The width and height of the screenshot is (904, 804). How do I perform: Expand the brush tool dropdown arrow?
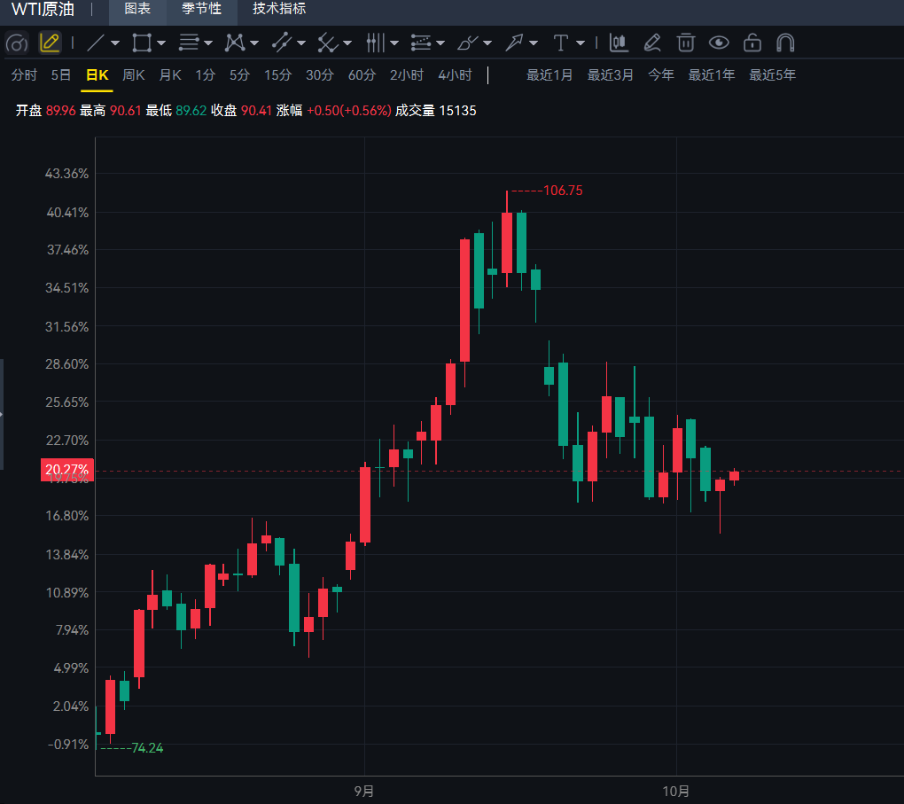pos(487,43)
